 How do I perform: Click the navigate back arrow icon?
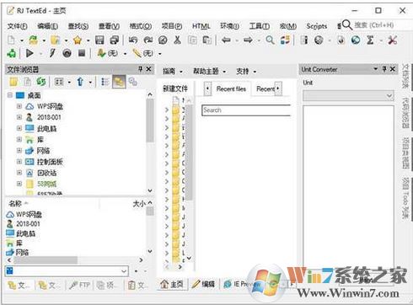(226, 40)
